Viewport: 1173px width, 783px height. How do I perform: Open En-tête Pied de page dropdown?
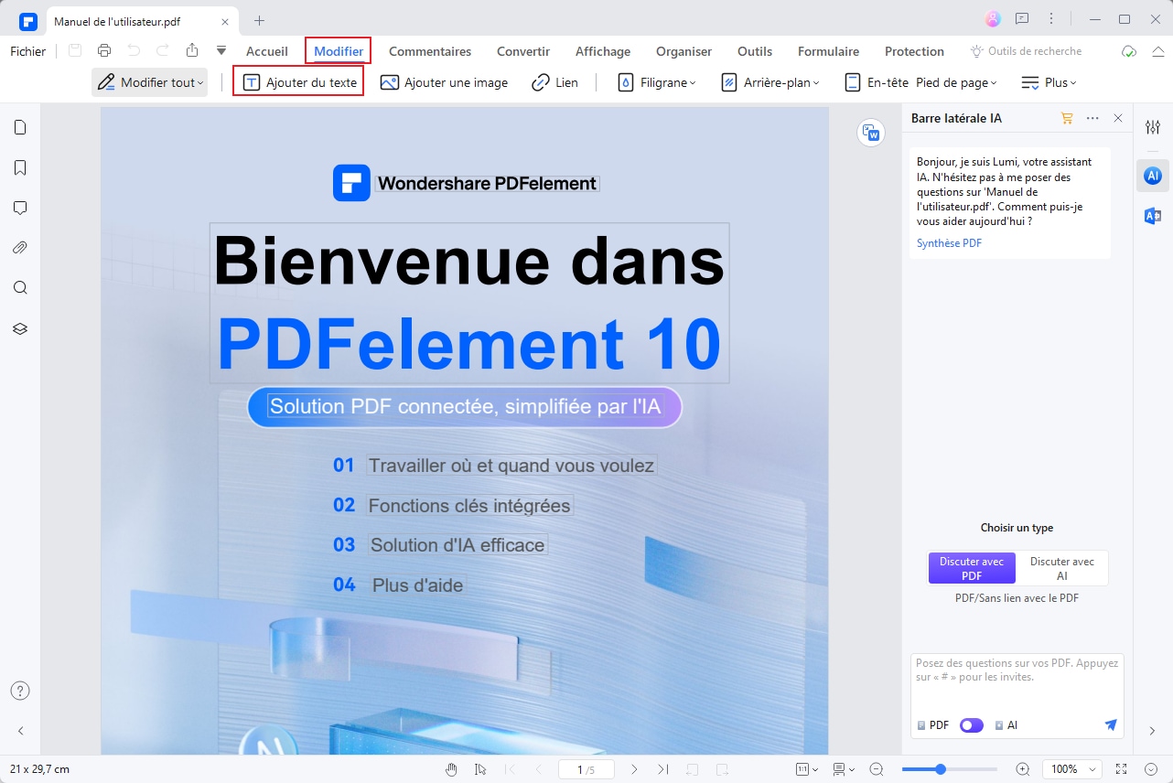click(x=920, y=82)
